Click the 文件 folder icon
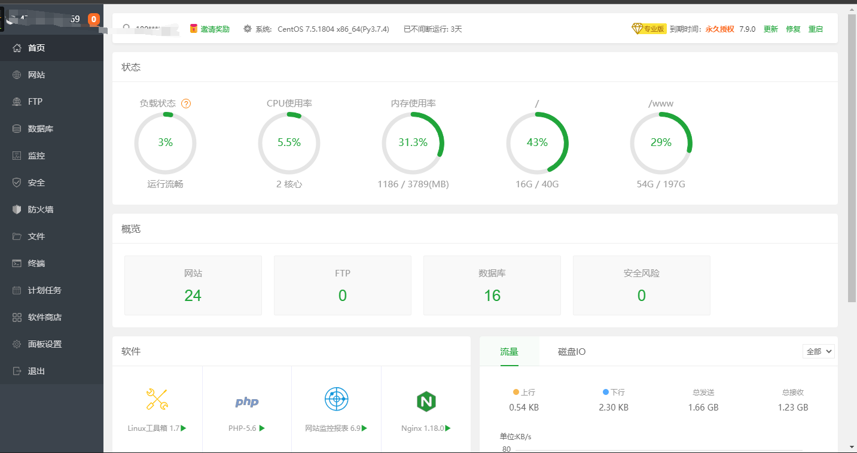This screenshot has height=453, width=857. [x=17, y=236]
